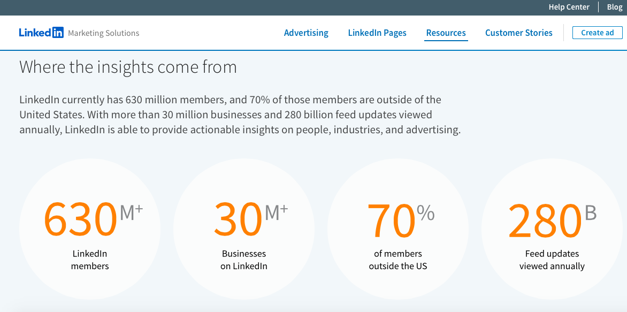627x312 pixels.
Task: Click the 'Where the insights come from' heading
Action: pos(128,67)
